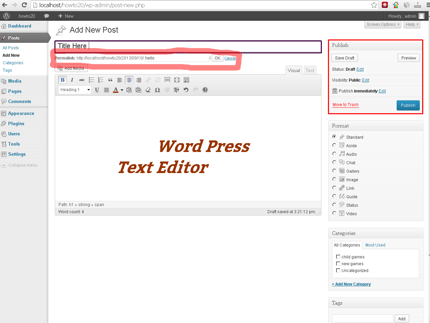This screenshot has height=323, width=430.
Task: Open the New content menu in admin bar
Action: click(x=66, y=16)
